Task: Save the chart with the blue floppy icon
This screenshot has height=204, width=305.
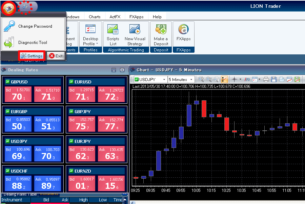Action: tap(274, 79)
